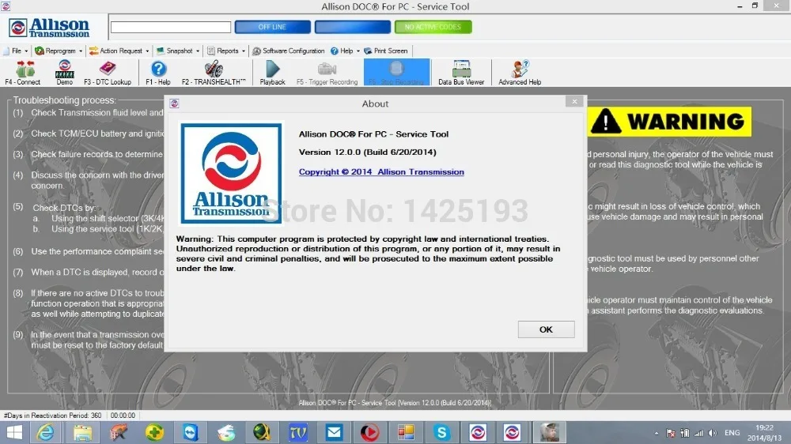The width and height of the screenshot is (791, 444).
Task: Click F5 - Trigger Recording
Action: tap(327, 73)
